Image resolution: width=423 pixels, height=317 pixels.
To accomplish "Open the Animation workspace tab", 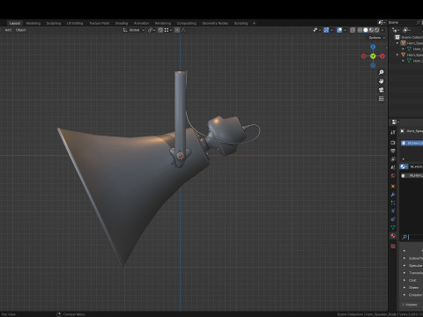I will [141, 23].
